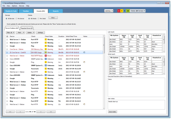Go to last page with >> button
The image size is (171, 119).
(51, 112)
